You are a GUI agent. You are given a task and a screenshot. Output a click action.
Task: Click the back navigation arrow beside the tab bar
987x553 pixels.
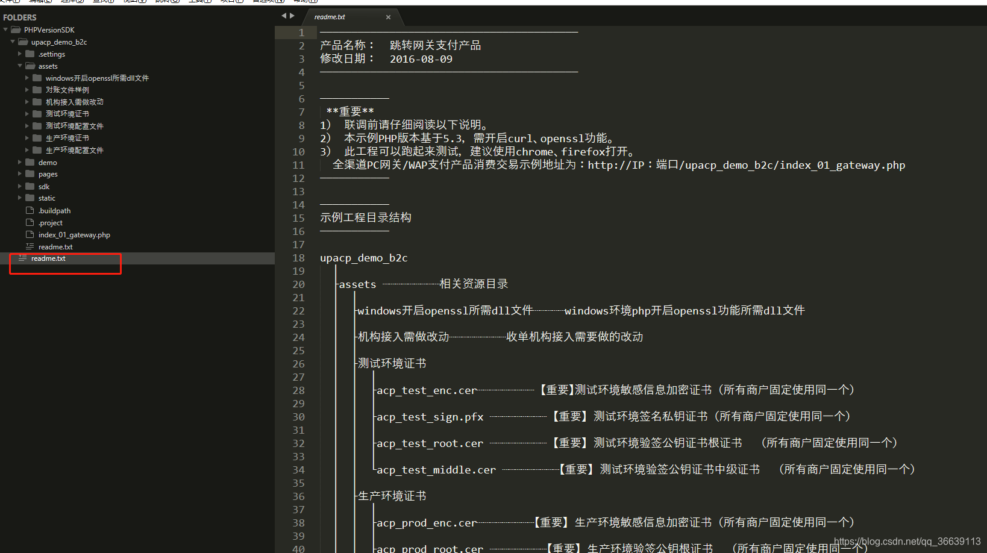284,16
